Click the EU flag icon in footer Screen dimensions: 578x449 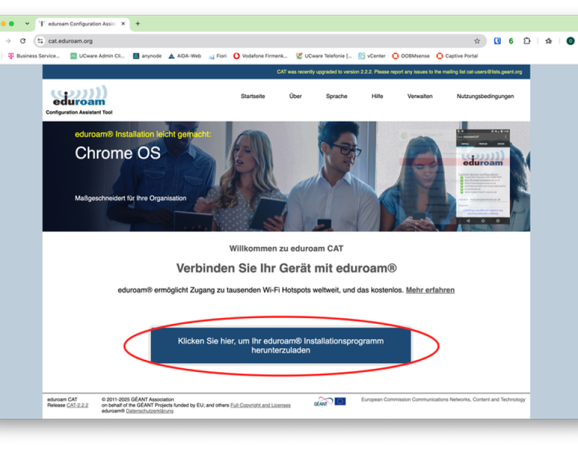click(x=340, y=401)
